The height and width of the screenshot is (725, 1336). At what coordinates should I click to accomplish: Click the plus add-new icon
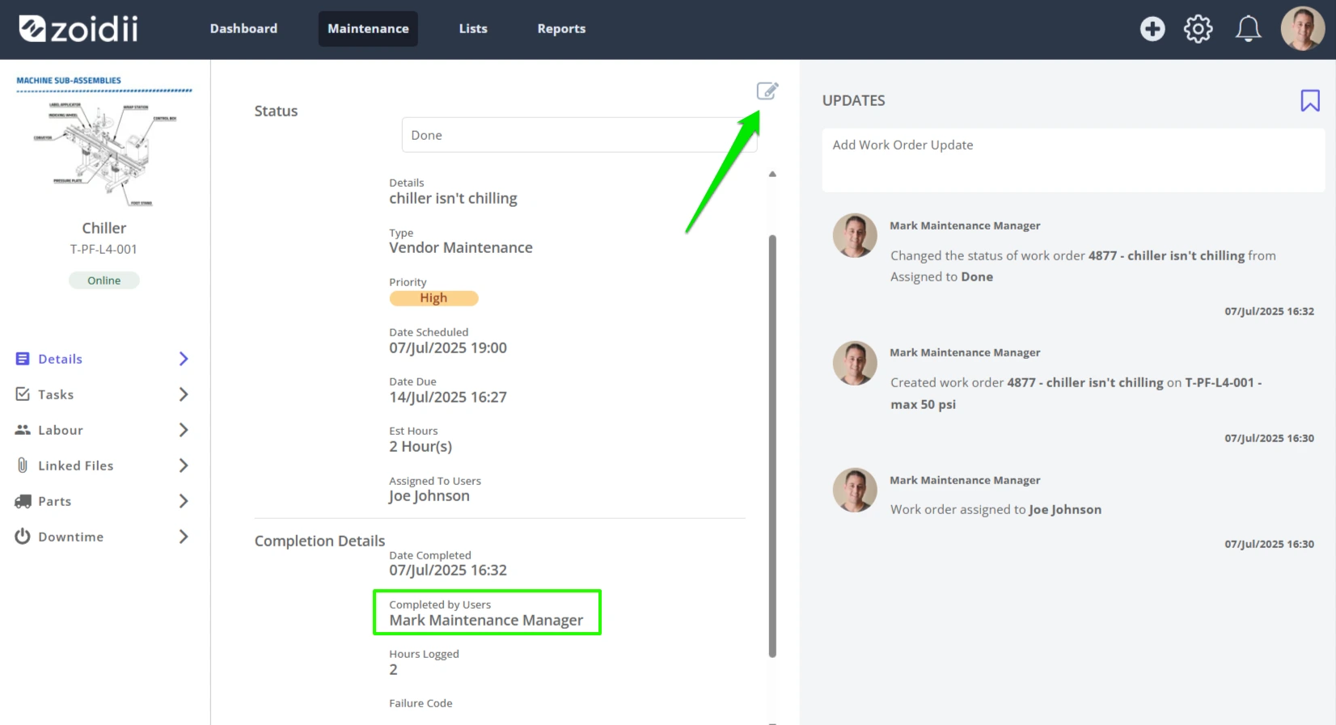1152,29
